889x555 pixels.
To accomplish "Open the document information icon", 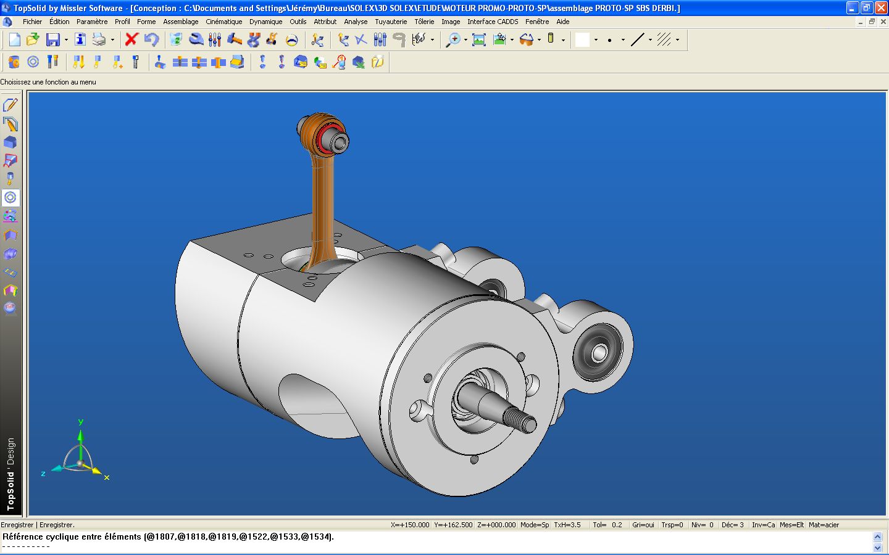I will [80, 40].
